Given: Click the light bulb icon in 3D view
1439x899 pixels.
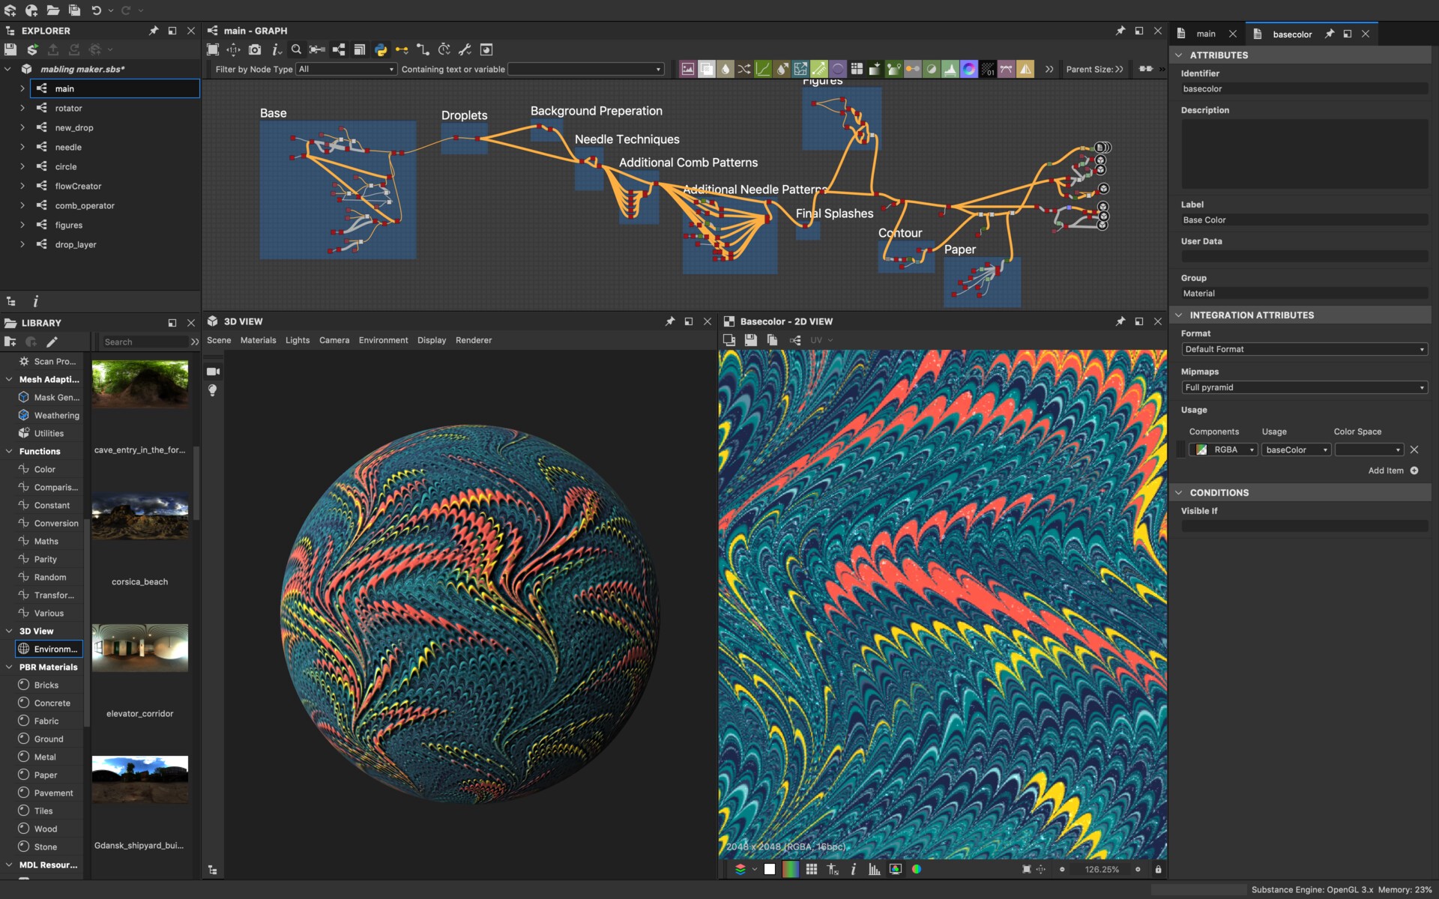Looking at the screenshot, I should 213,390.
